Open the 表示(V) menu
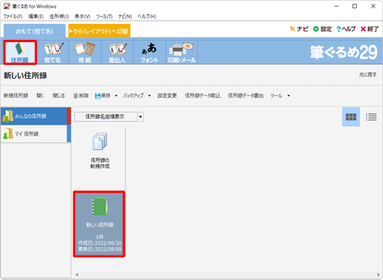 click(x=82, y=16)
